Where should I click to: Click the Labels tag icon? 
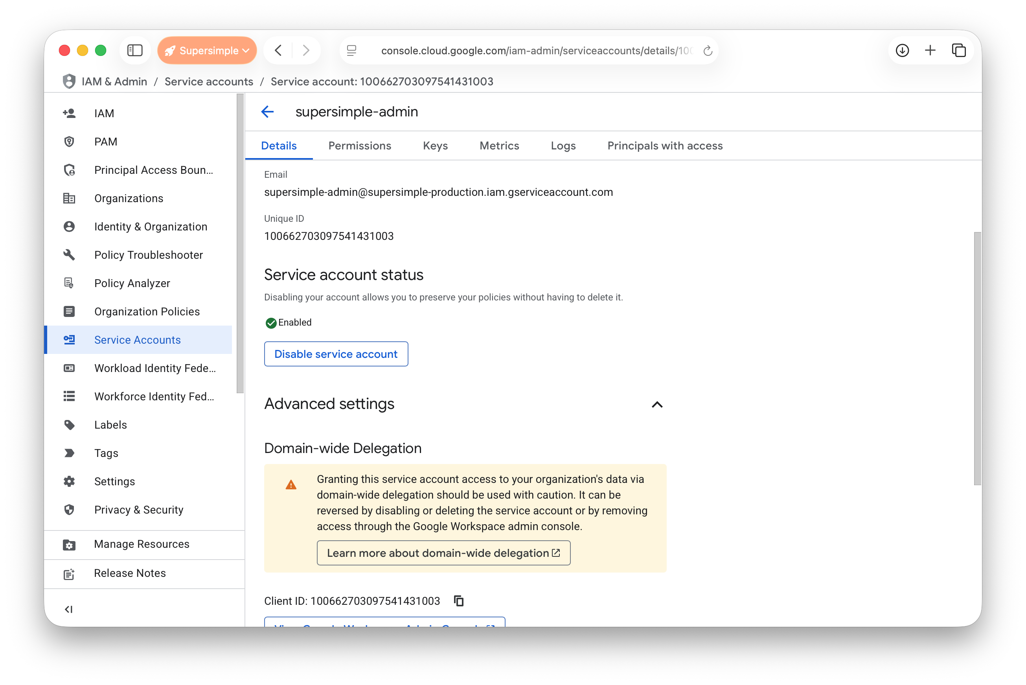[x=69, y=425]
